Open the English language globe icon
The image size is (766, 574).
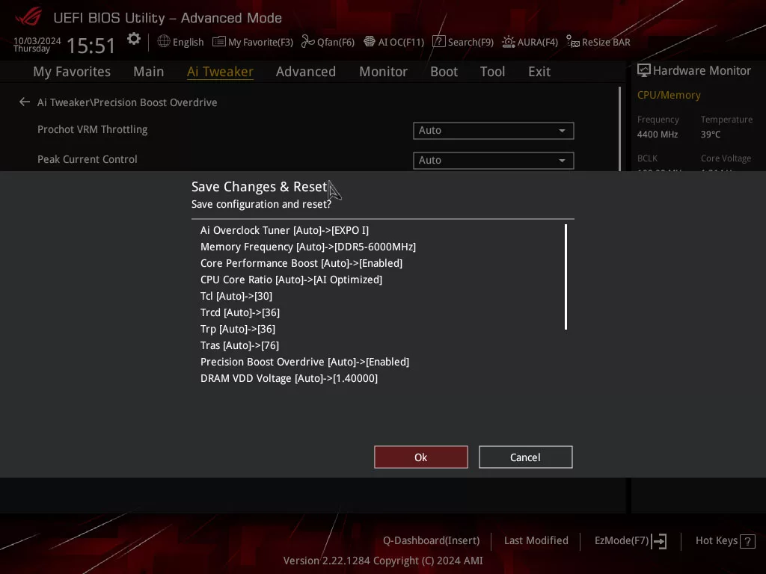point(164,42)
